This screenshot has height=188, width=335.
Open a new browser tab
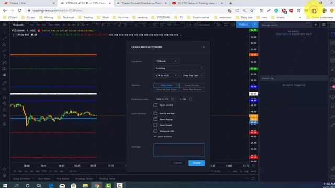click(231, 3)
